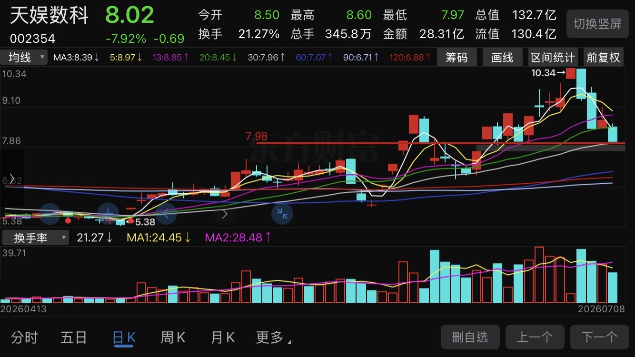Expand the 更多 period menu

point(274,337)
